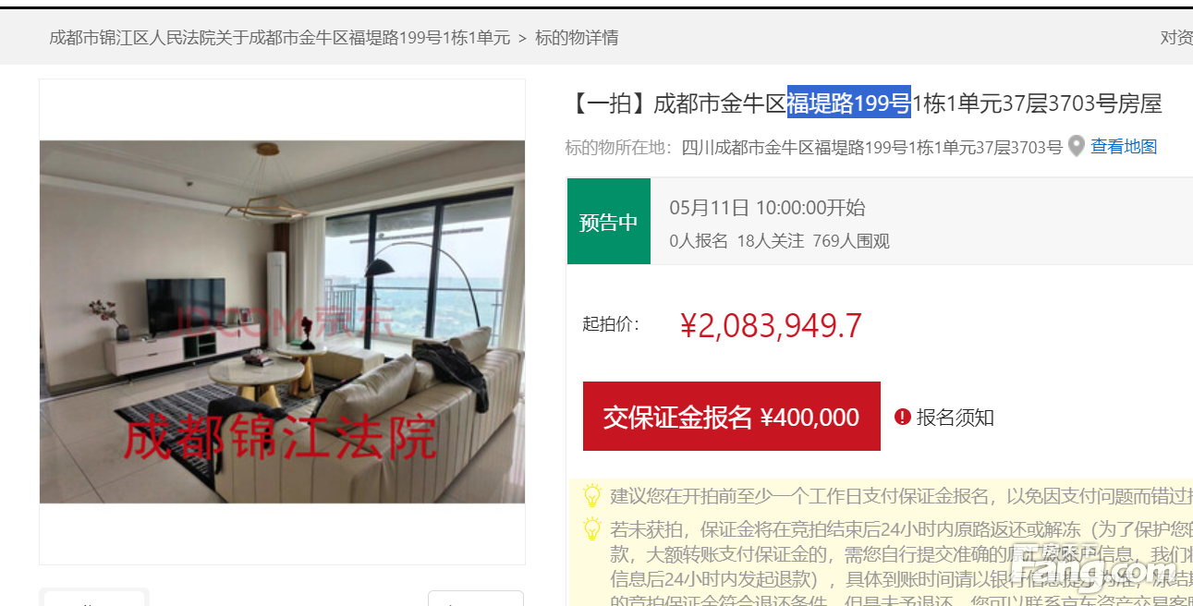The width and height of the screenshot is (1193, 606).
Task: Click the starting price ¥2,083,949.7
Action: (771, 325)
